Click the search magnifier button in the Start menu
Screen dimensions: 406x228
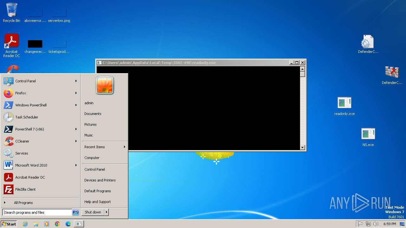point(75,212)
